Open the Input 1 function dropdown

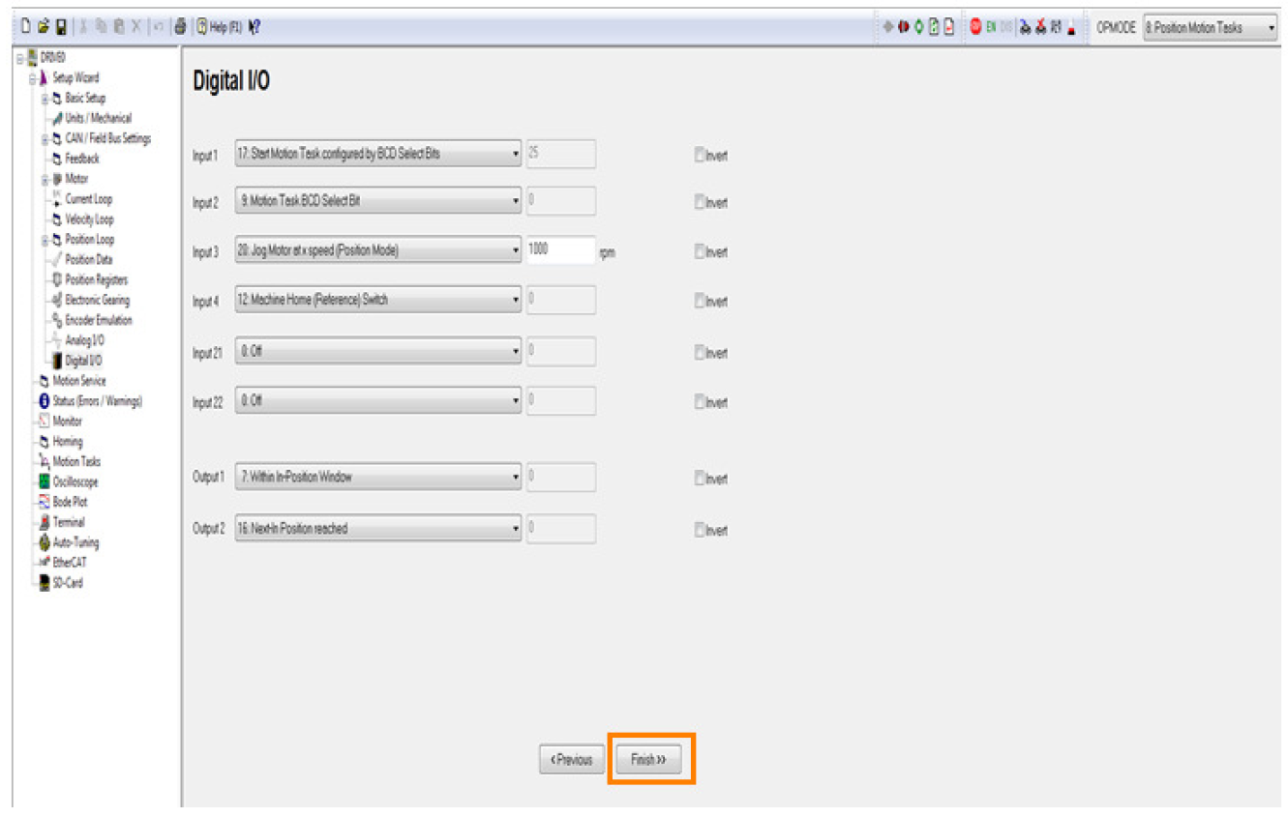[378, 153]
